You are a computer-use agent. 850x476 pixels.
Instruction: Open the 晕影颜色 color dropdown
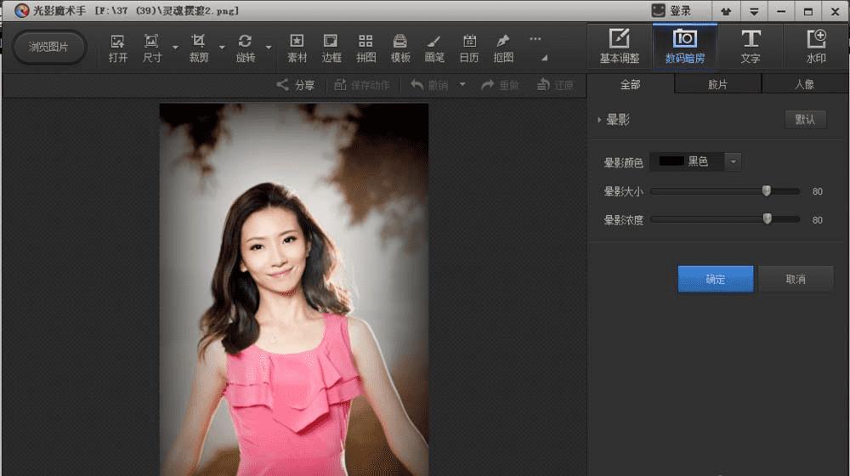click(733, 161)
